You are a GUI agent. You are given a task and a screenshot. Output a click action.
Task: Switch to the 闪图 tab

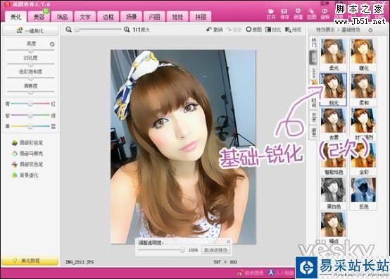[x=154, y=17]
